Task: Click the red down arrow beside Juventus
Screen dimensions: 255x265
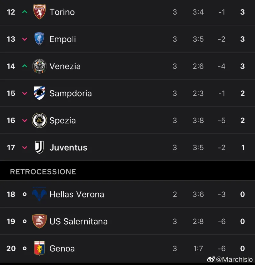Action: (25, 147)
